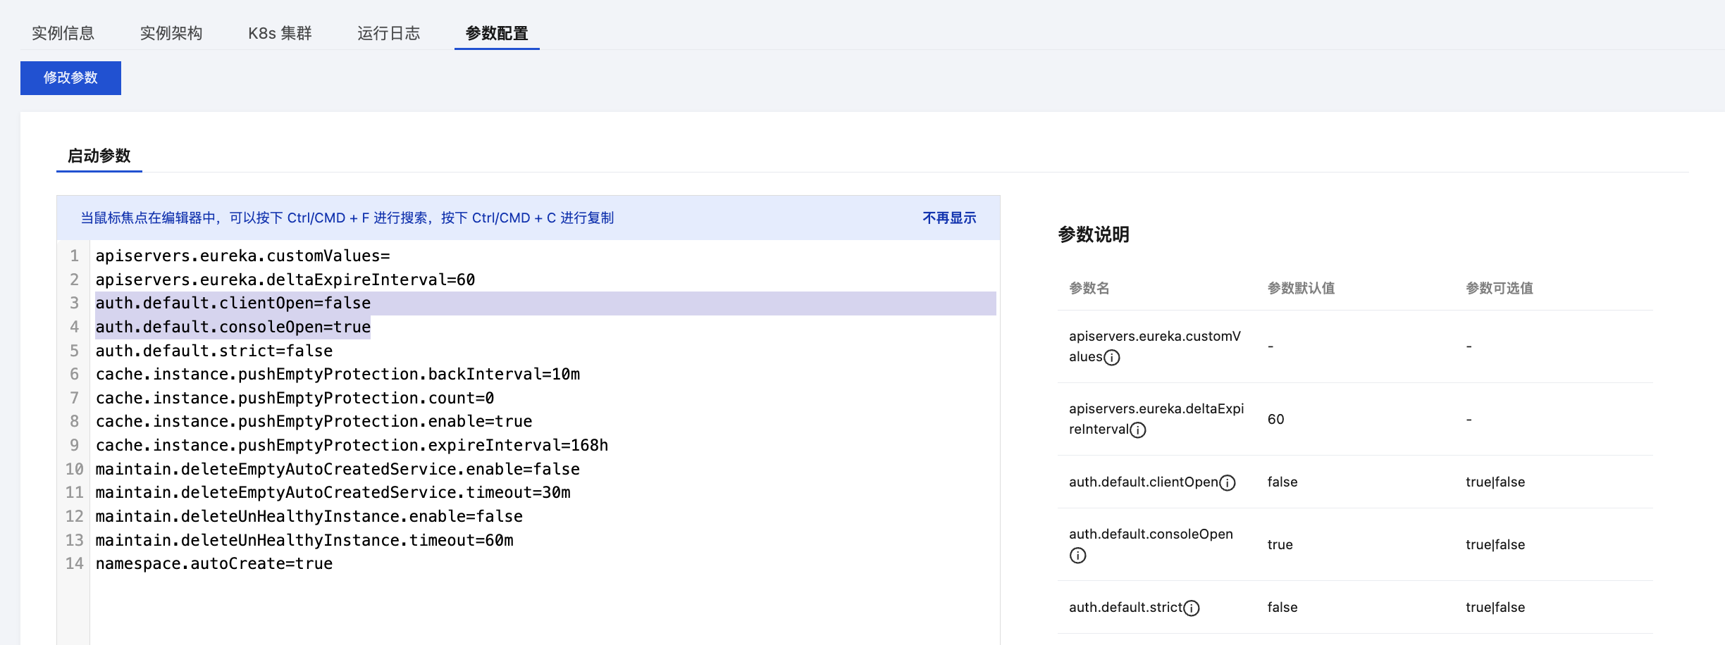Go to the 运行日志 tab
This screenshot has width=1725, height=645.
click(x=388, y=33)
